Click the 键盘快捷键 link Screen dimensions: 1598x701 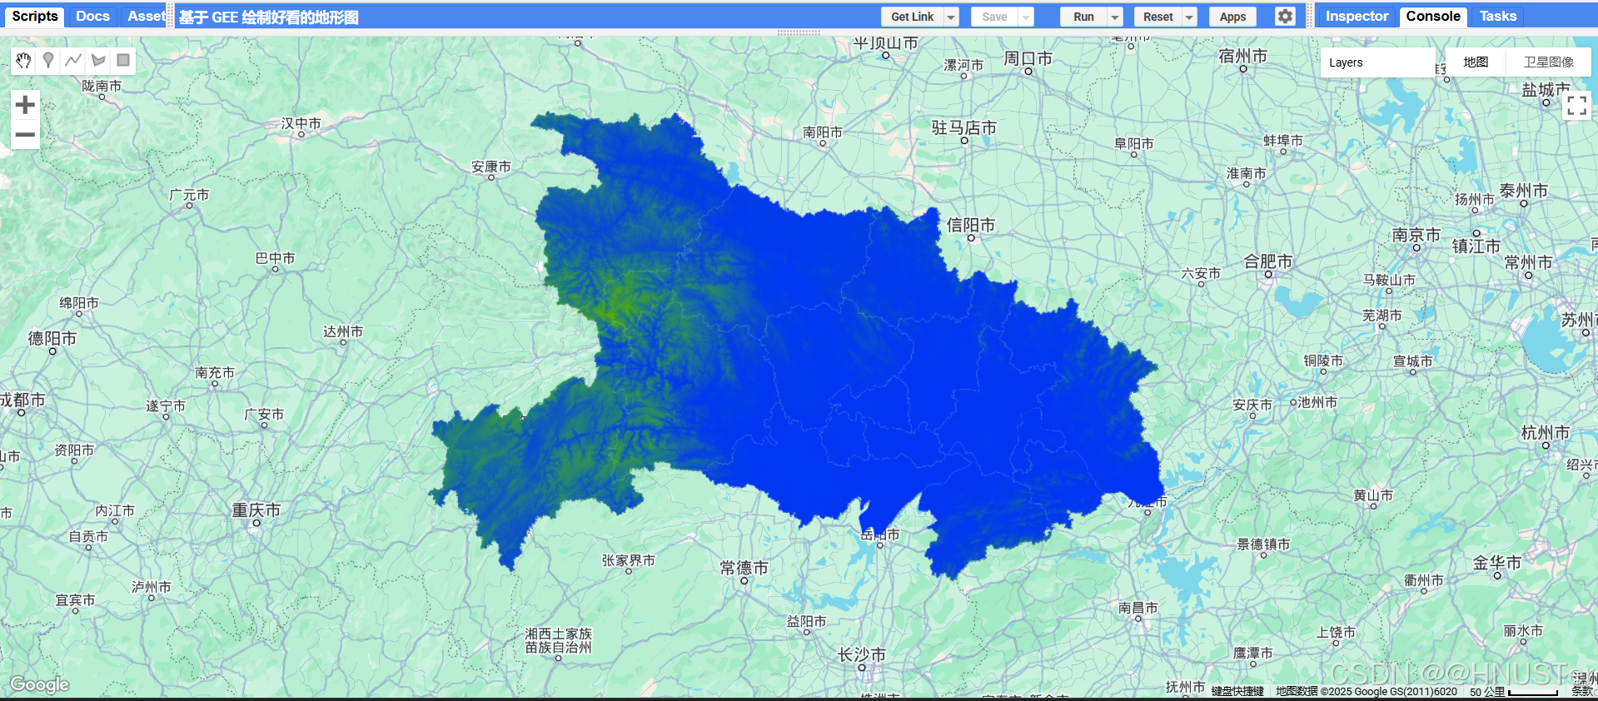[x=1237, y=691]
